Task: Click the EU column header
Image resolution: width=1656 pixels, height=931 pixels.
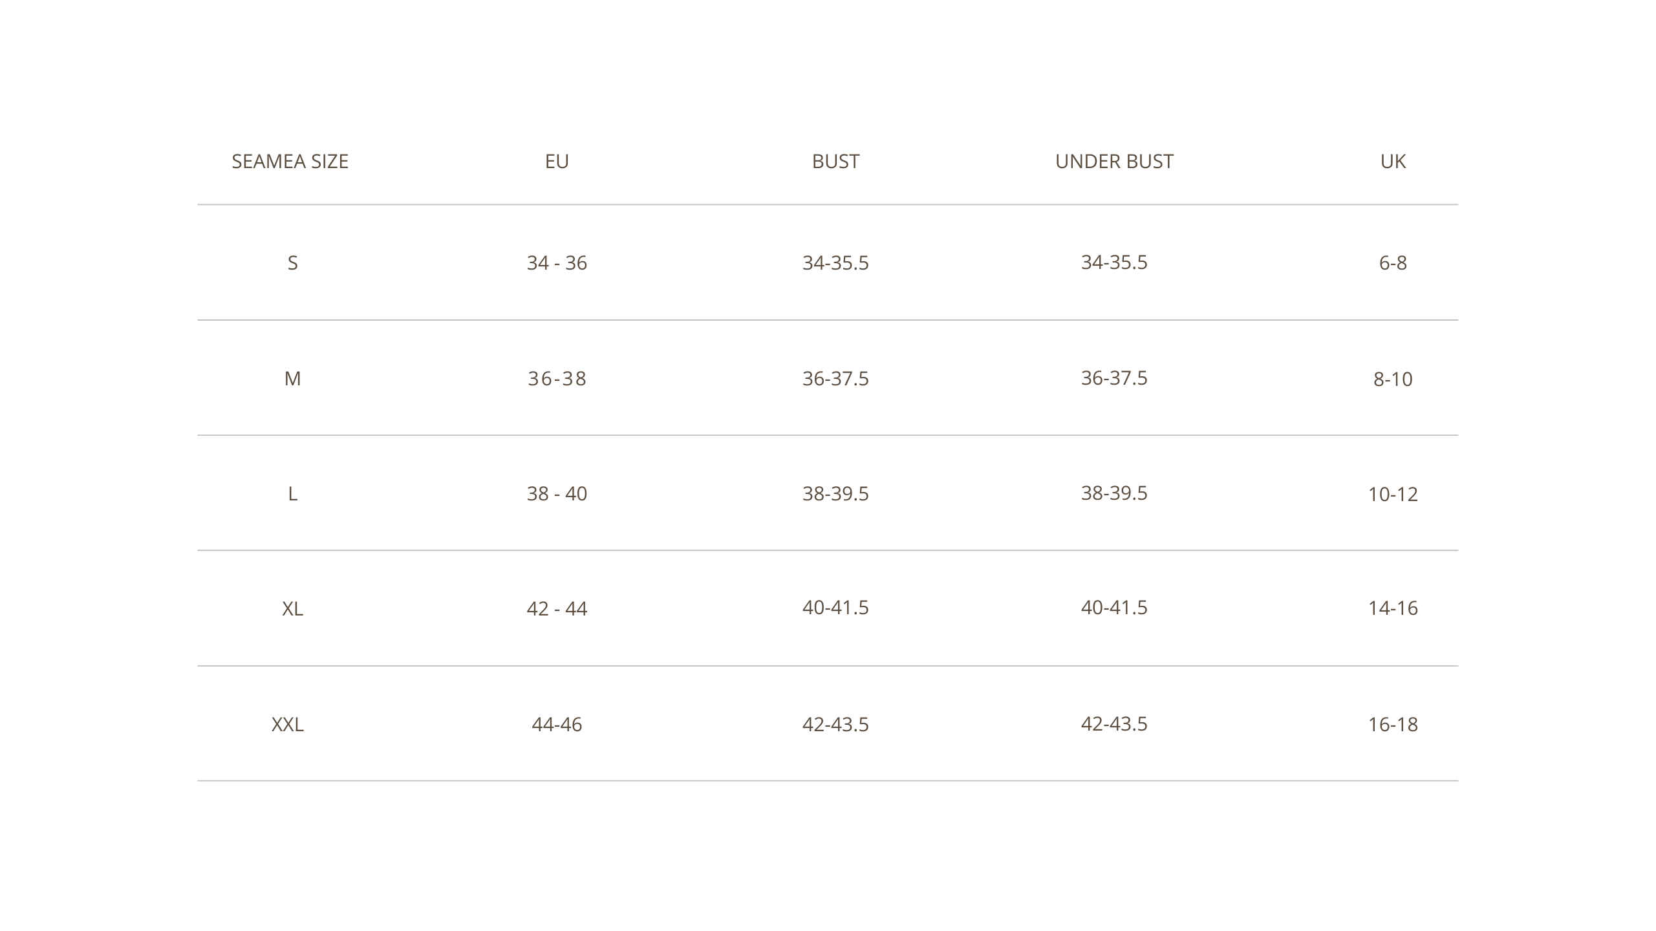Action: point(557,161)
